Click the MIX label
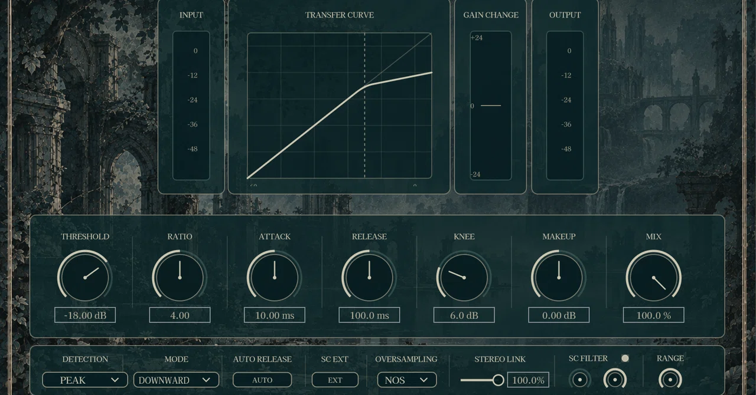The height and width of the screenshot is (395, 756). [x=654, y=236]
